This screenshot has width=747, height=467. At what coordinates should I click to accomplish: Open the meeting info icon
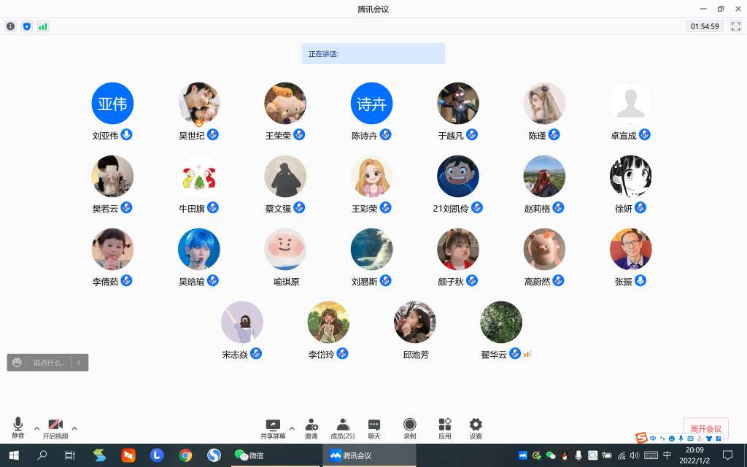pyautogui.click(x=10, y=26)
